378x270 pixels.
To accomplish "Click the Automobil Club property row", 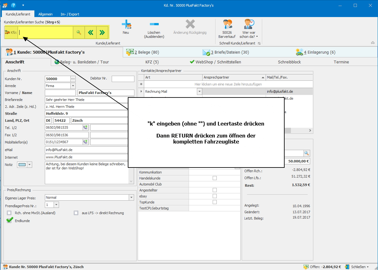I will pyautogui.click(x=190, y=184).
